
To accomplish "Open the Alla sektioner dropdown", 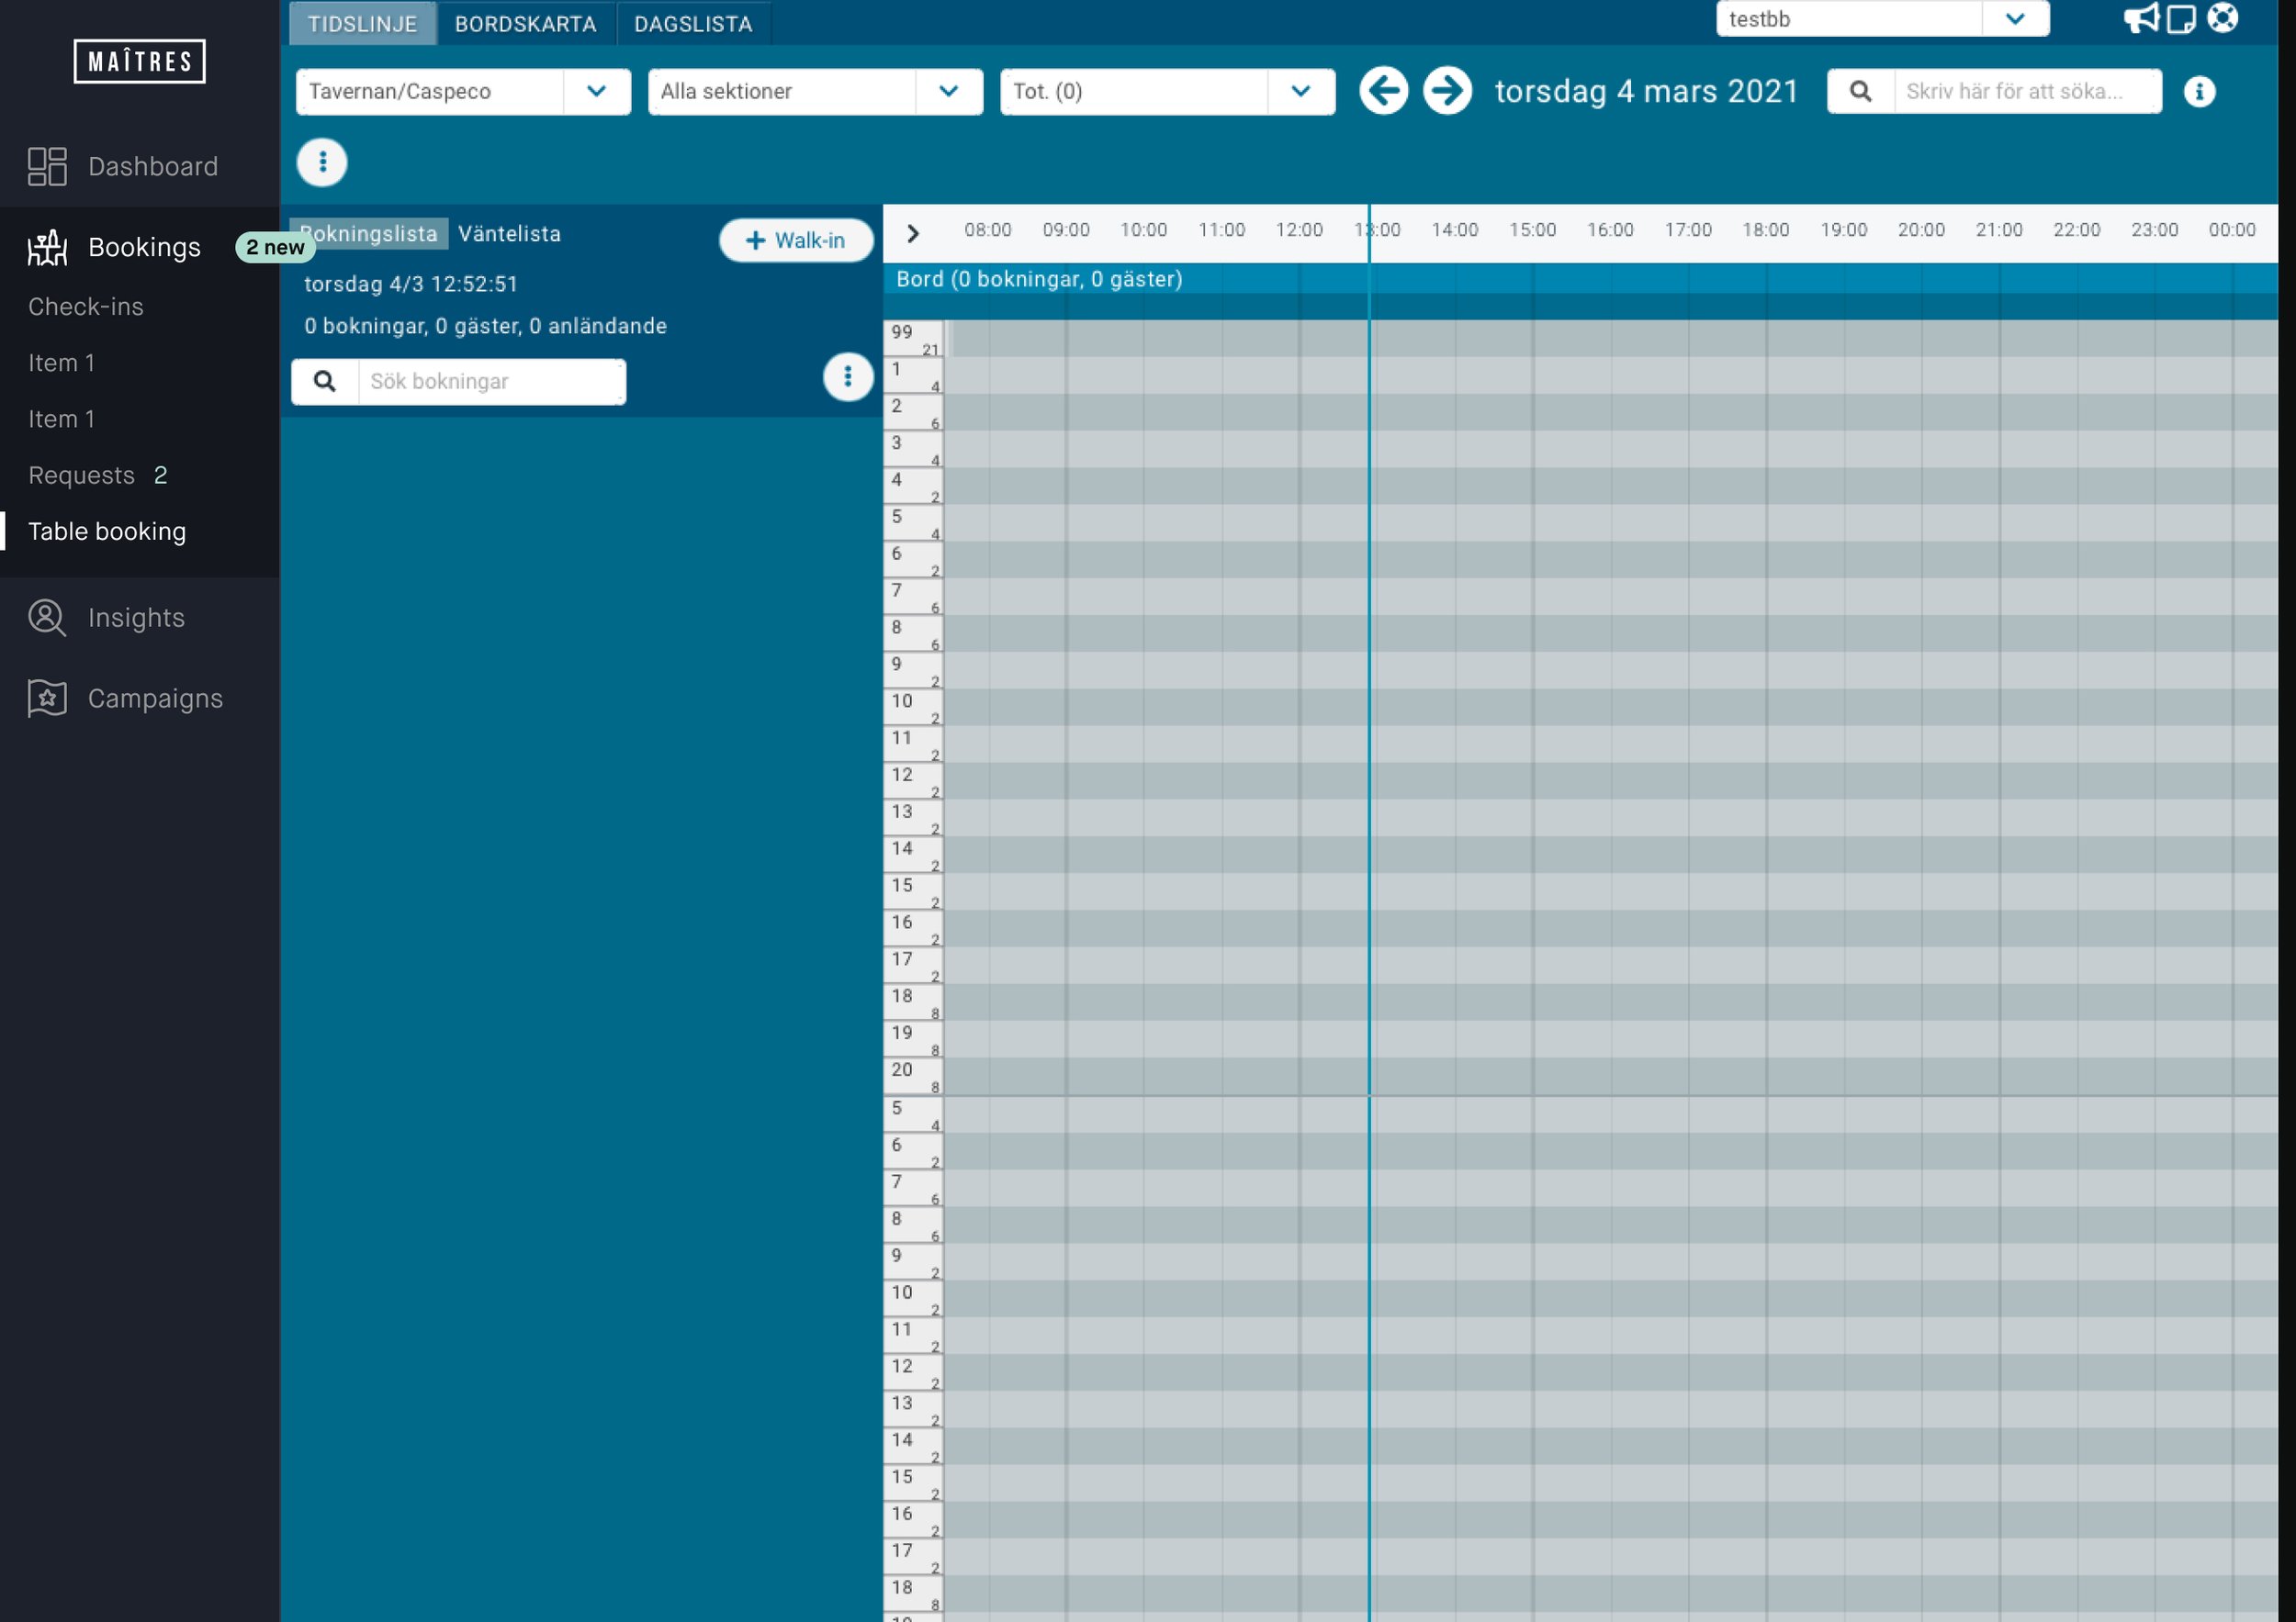I will 815,91.
